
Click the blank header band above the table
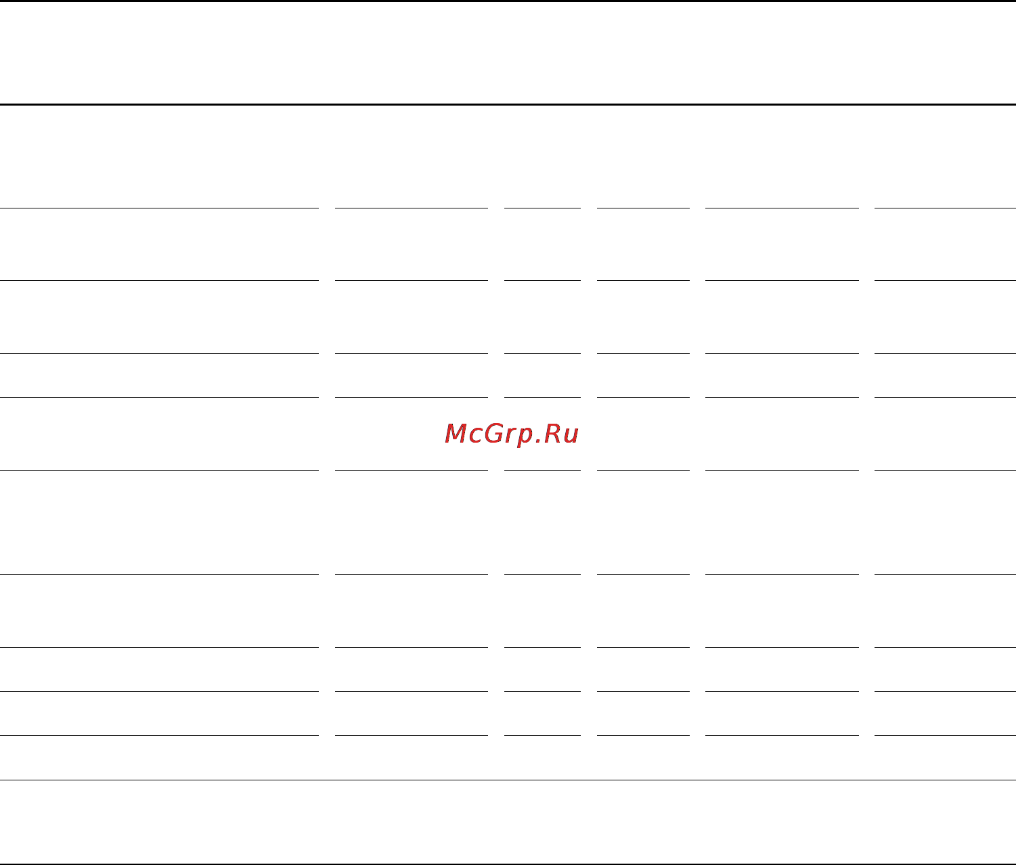[x=508, y=53]
